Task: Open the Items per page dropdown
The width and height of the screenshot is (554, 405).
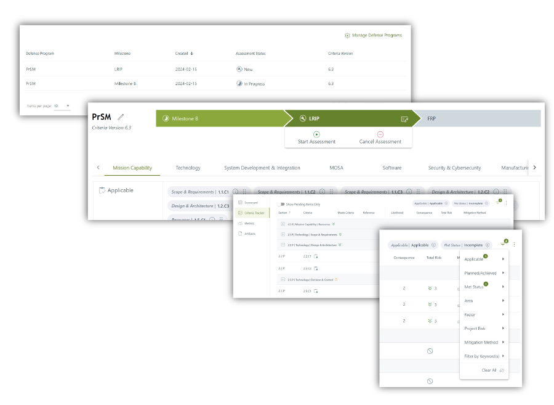Action: (x=62, y=106)
